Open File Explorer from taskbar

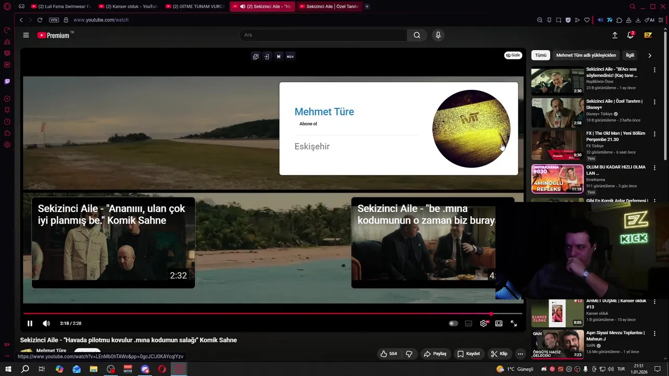click(x=94, y=369)
